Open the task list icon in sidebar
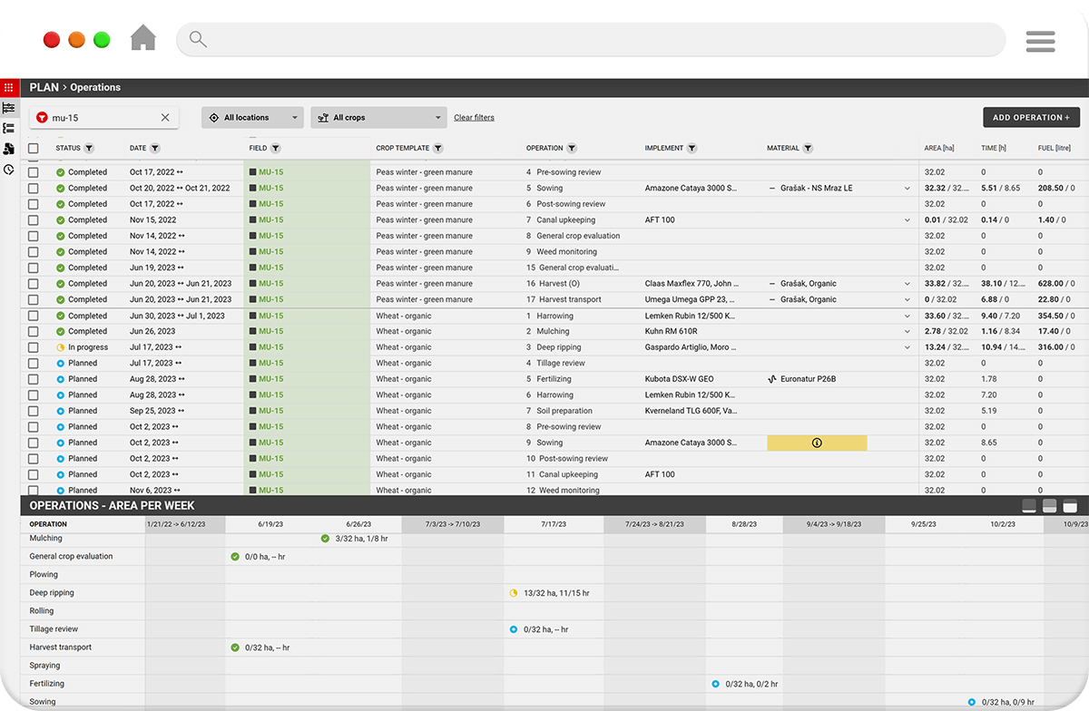The height and width of the screenshot is (711, 1089). (9, 128)
